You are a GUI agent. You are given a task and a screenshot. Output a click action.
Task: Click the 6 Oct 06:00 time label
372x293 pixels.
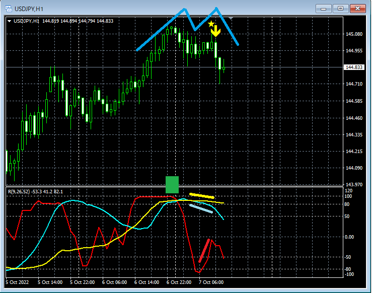tap(114, 282)
